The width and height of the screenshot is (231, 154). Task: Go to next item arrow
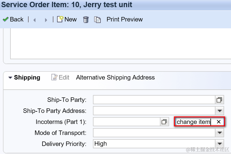point(46,20)
